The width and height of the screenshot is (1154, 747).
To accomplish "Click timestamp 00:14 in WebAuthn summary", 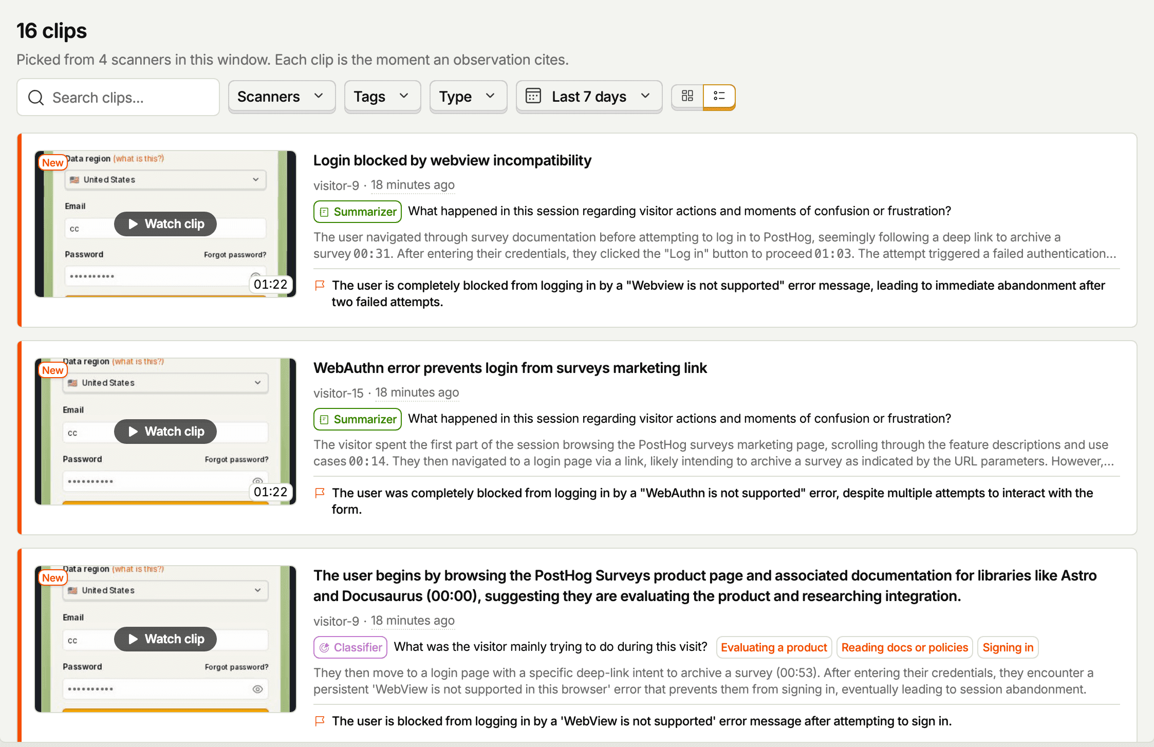I will point(367,461).
